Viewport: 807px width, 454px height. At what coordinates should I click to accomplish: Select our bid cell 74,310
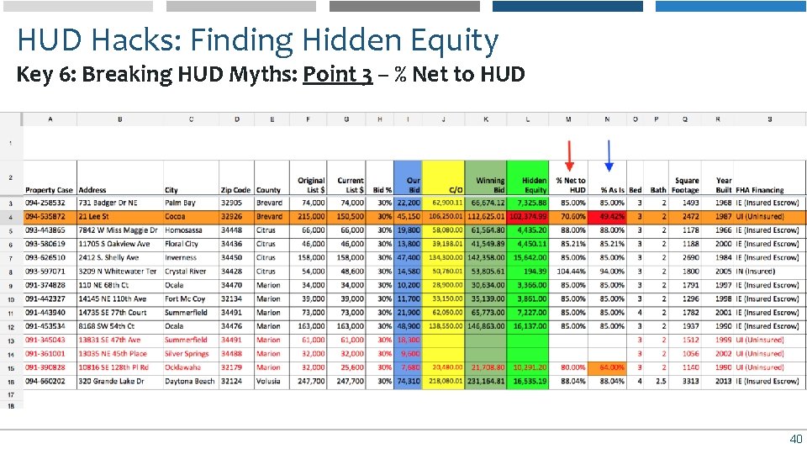(x=409, y=382)
